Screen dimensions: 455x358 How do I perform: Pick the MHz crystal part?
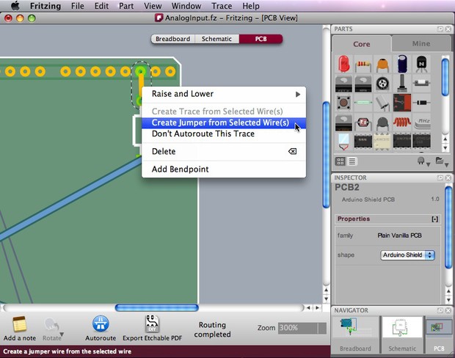click(422, 123)
